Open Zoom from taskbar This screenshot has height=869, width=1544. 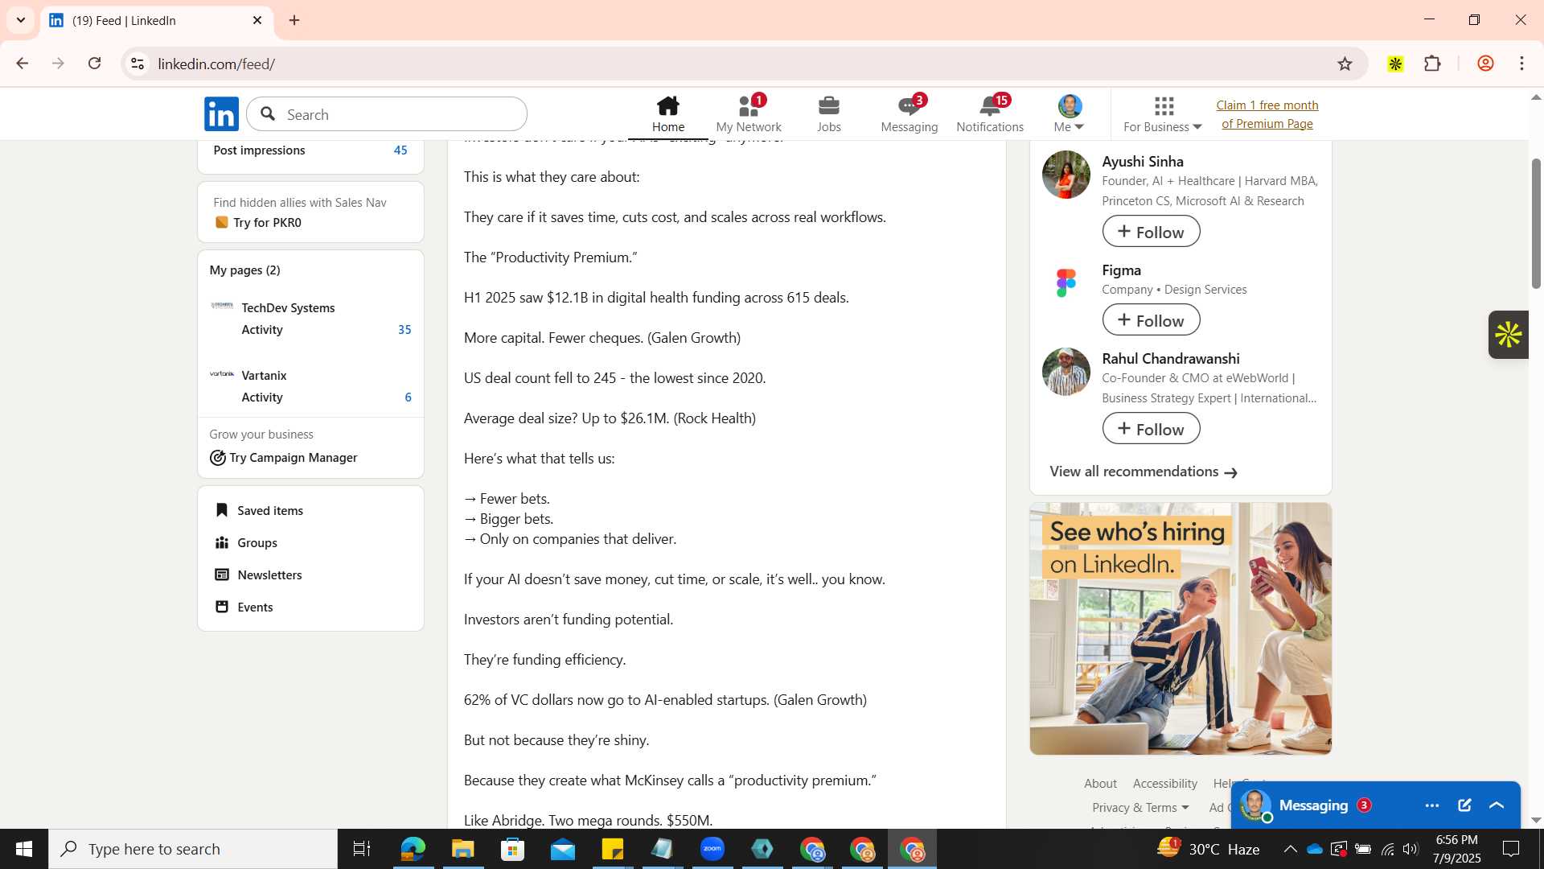[712, 849]
